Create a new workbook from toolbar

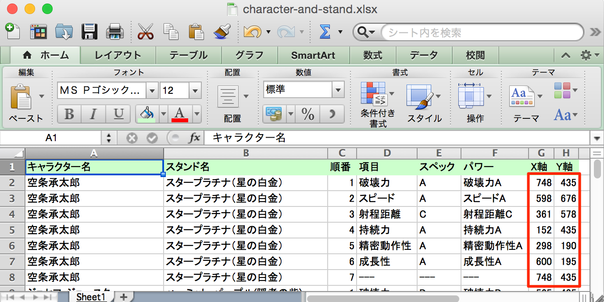tap(13, 32)
